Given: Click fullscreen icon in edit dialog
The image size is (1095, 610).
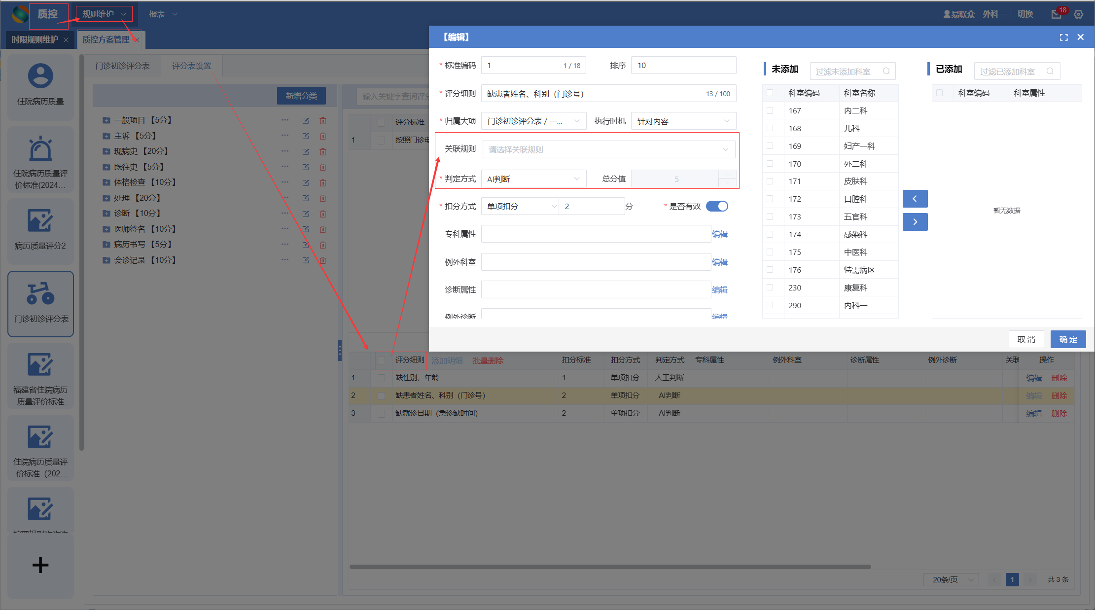Looking at the screenshot, I should (x=1063, y=37).
